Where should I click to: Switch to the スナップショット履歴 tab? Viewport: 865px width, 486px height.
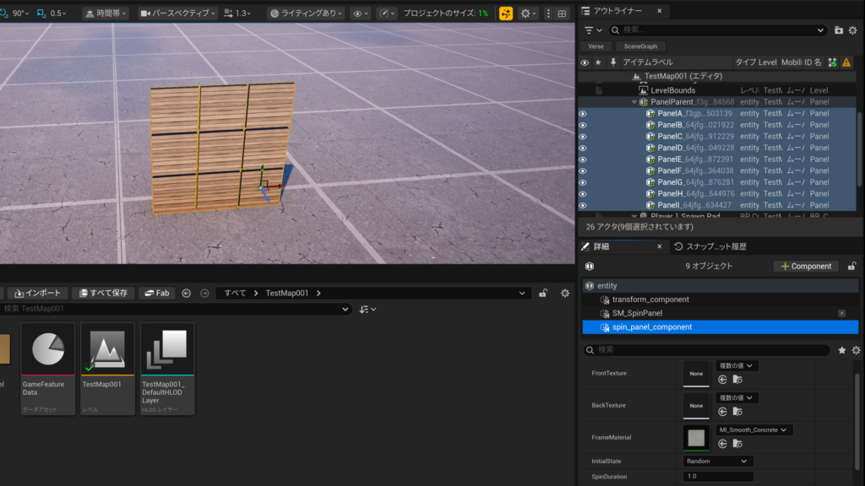pos(710,246)
